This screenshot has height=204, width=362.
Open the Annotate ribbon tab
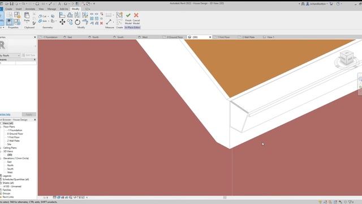(30, 9)
